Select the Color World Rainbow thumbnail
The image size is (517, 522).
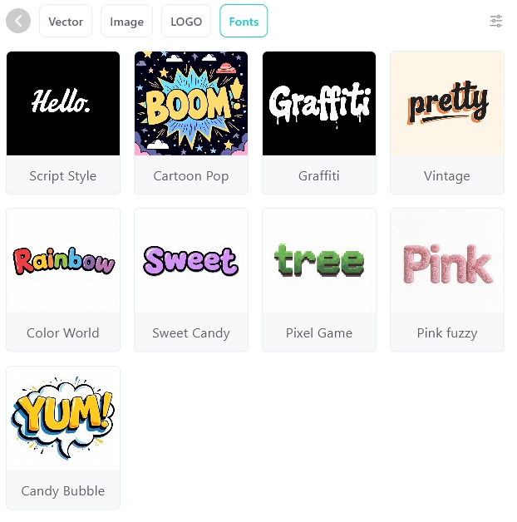pos(63,261)
